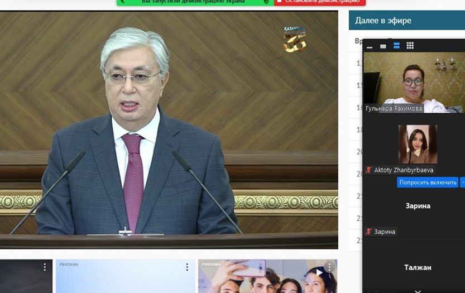Open three-dot menu on middle ad card
The width and height of the screenshot is (465, 293).
pos(187,267)
